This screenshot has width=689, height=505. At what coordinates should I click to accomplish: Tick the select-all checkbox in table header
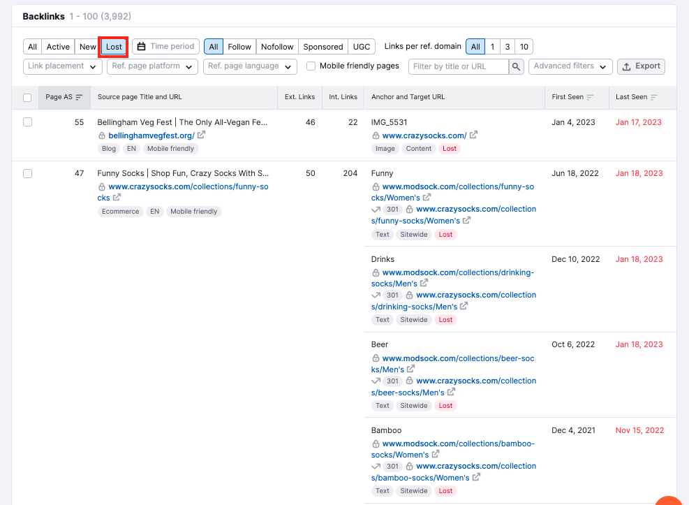pos(27,98)
